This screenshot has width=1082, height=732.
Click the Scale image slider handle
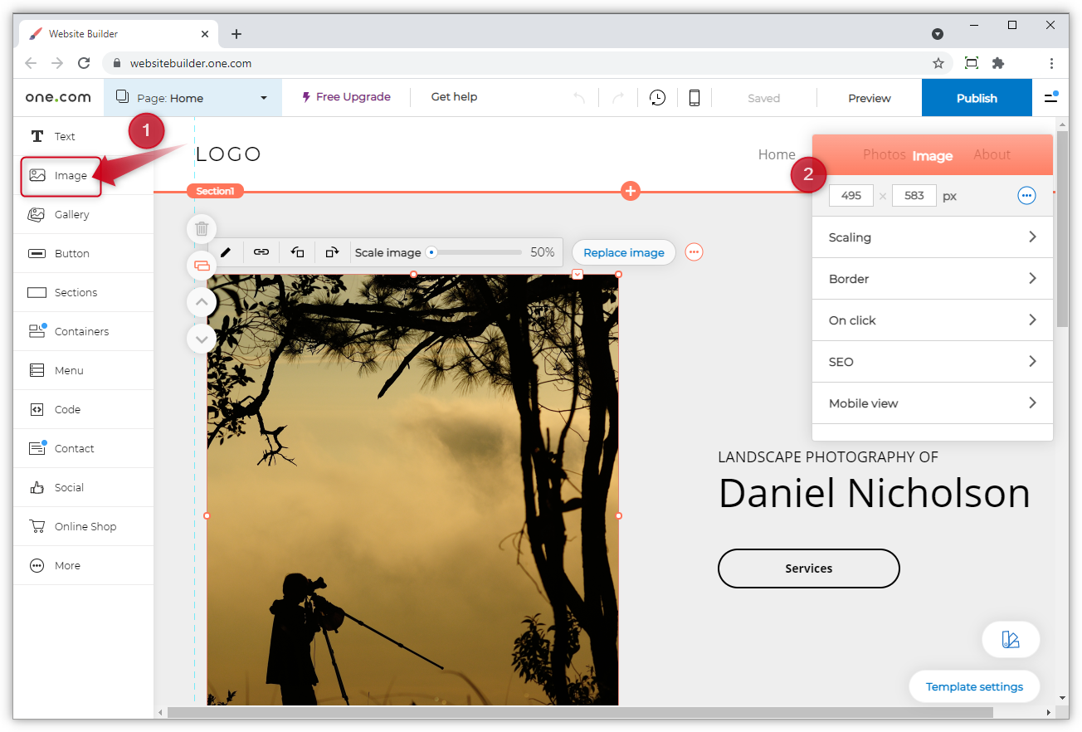(431, 252)
